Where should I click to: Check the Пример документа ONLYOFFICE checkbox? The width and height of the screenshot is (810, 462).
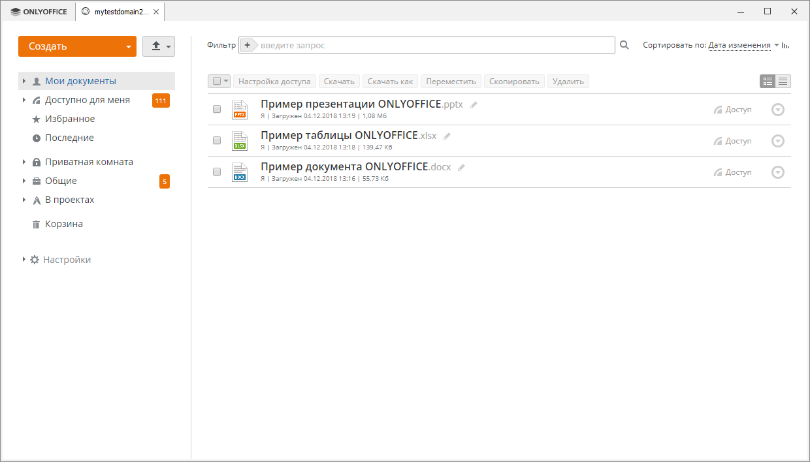point(217,172)
